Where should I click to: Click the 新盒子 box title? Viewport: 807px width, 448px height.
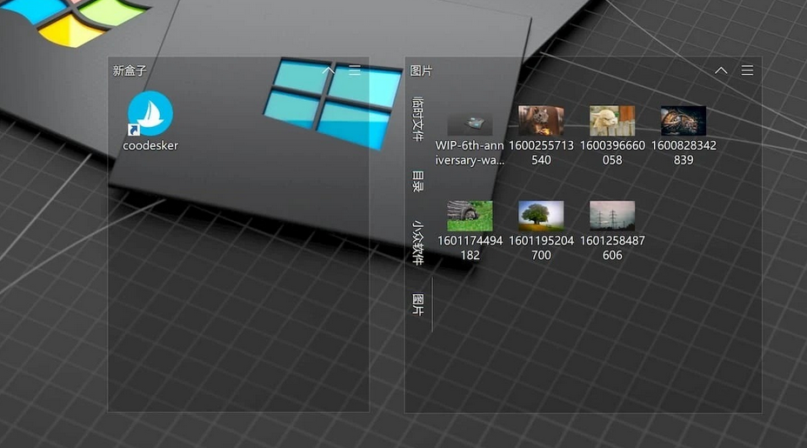tap(130, 70)
